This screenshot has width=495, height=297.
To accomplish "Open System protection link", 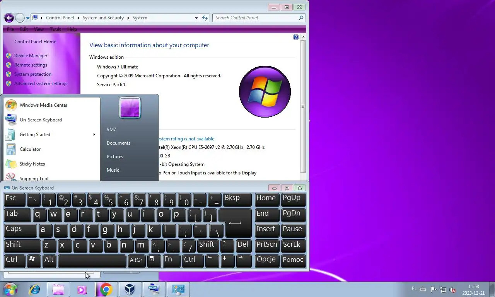I will tap(33, 74).
